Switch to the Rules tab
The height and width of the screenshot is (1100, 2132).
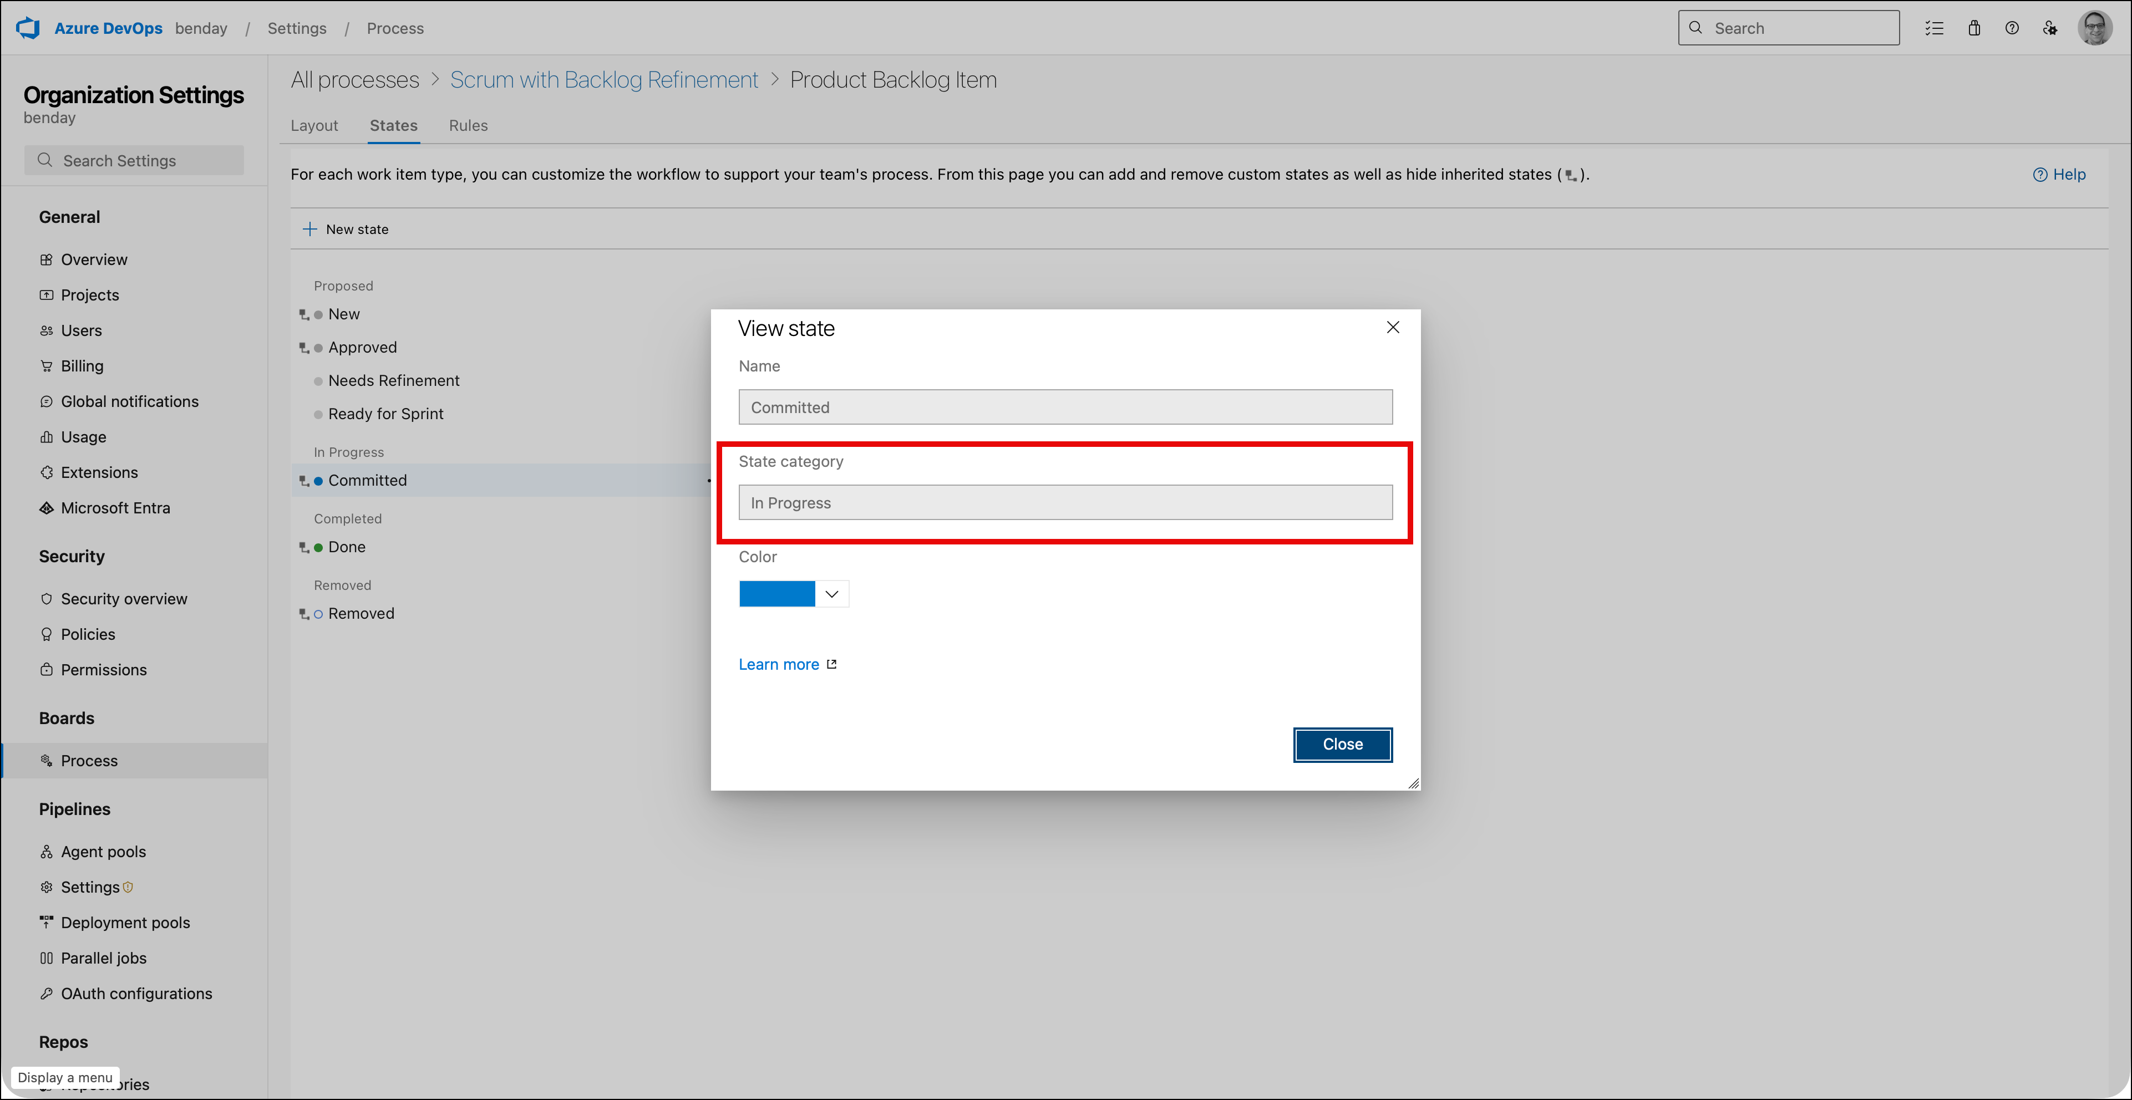tap(468, 125)
